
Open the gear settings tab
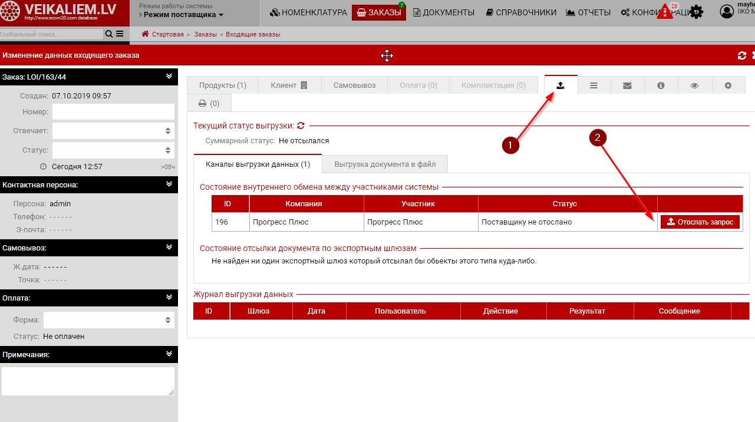click(728, 85)
